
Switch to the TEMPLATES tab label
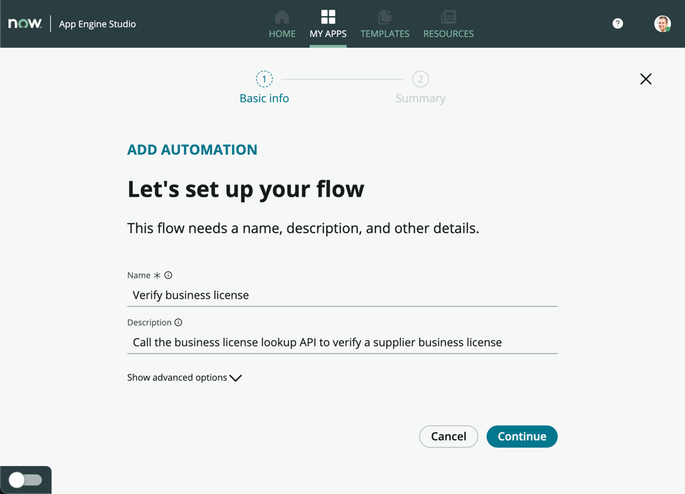[385, 33]
